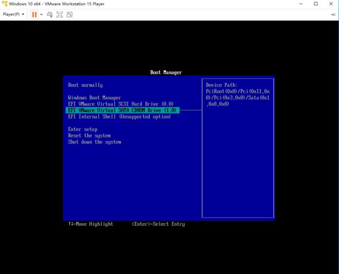Choose Enter setup option

pos(82,129)
